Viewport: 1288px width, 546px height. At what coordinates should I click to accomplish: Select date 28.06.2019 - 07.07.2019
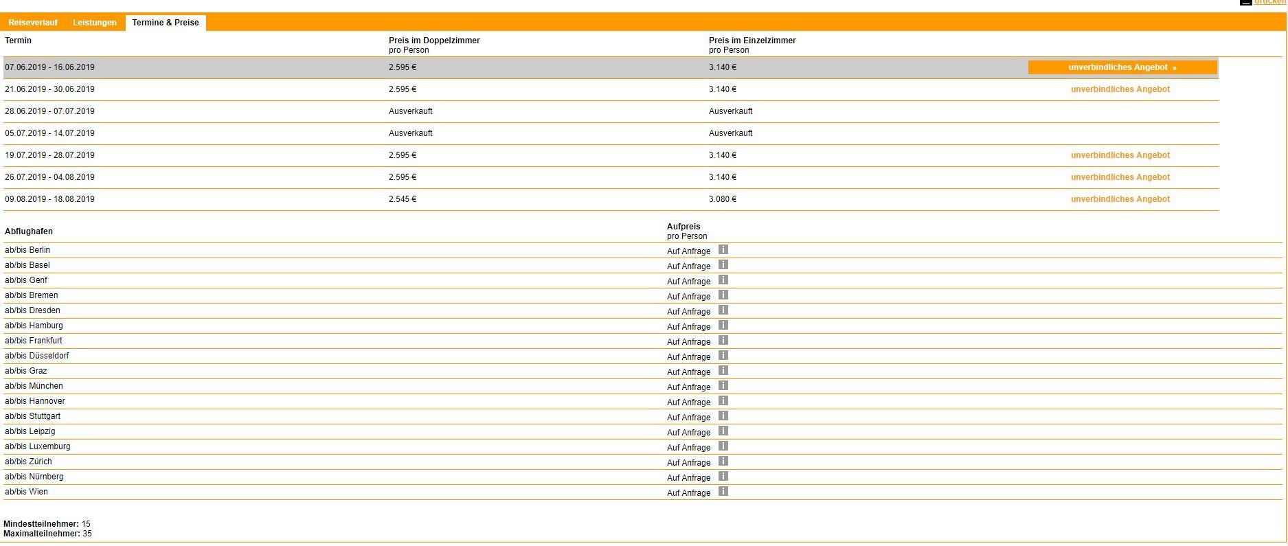(x=49, y=111)
